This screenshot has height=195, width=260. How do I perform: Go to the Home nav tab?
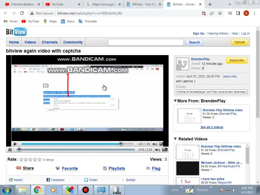tap(14, 42)
